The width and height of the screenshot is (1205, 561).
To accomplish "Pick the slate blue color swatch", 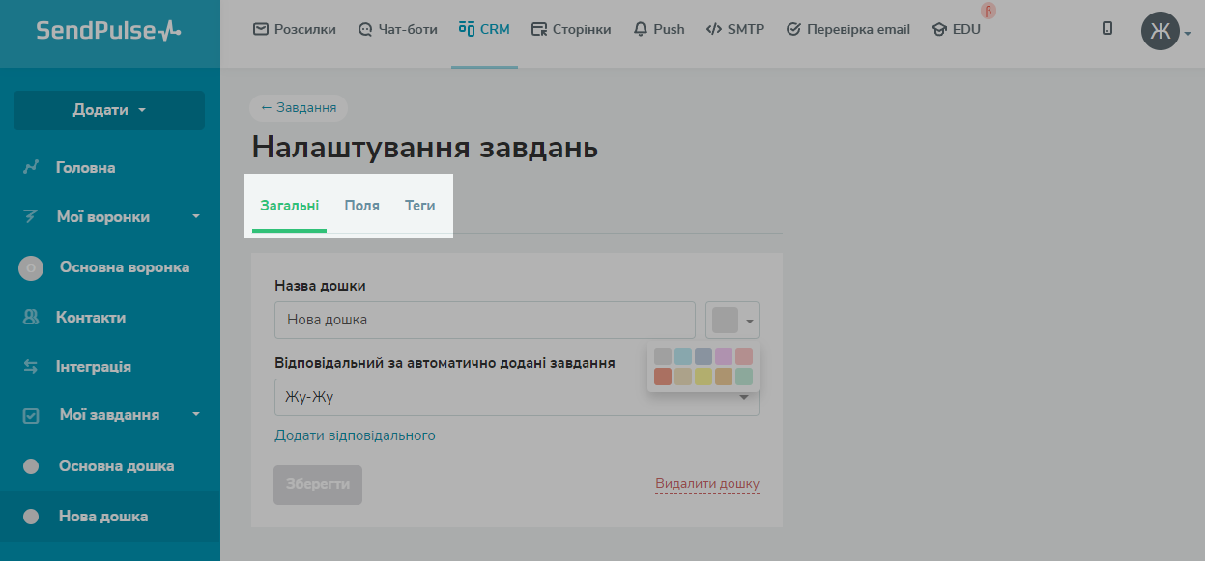I will pos(703,356).
